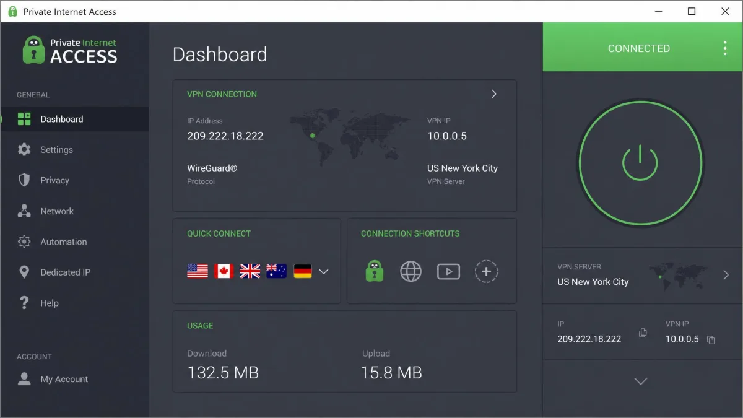Open the Privacy menu item
Image resolution: width=743 pixels, height=418 pixels.
click(74, 180)
